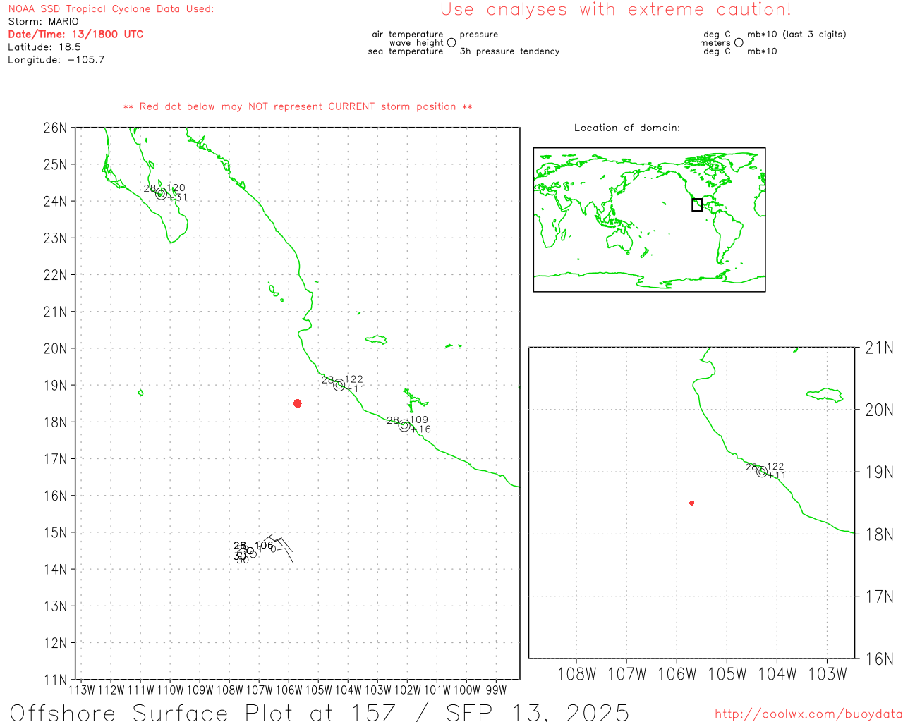Viewport: 903px width, 722px height.
Task: Click the legend circle beside 'mb*10 (last 3 digits)'
Action: coord(739,43)
